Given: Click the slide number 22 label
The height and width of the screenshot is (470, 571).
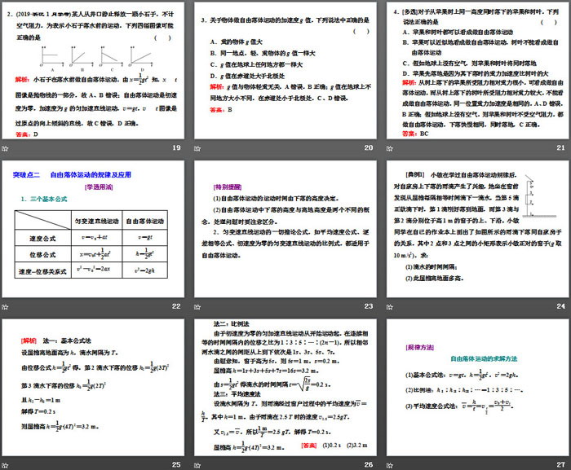Looking at the screenshot, I should [x=176, y=306].
